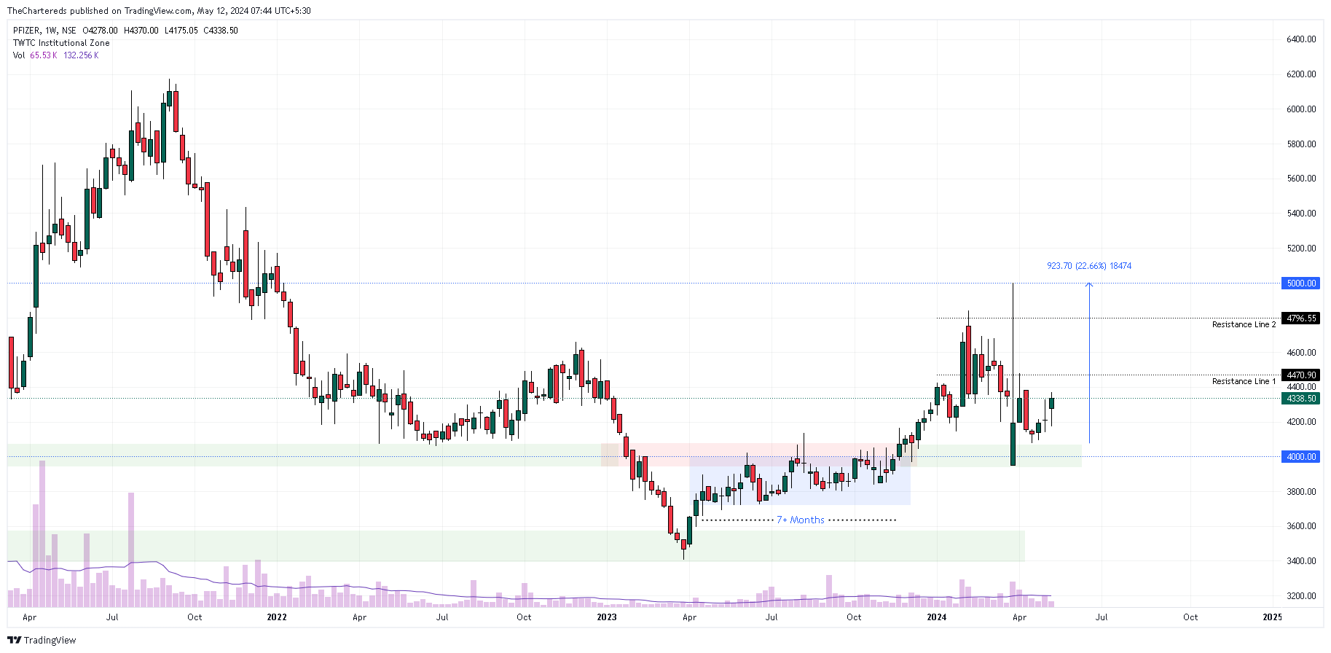
Task: Click the H4370.00 high value
Action: click(x=141, y=31)
